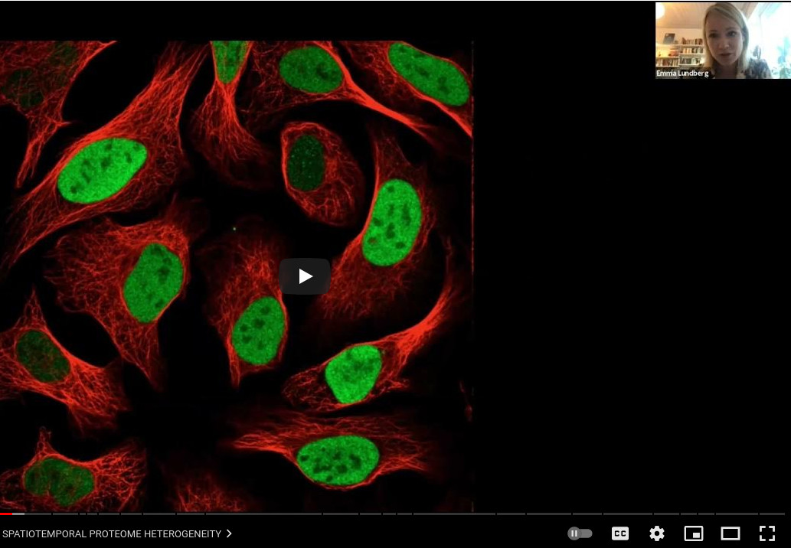Turn on closed captions with the CC icon
Viewport: 791px width, 548px height.
620,533
